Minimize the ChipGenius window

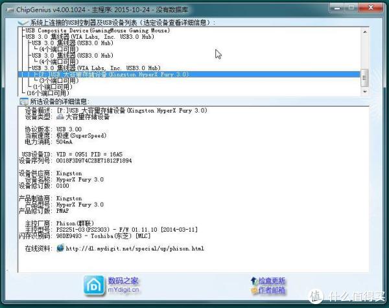[x=336, y=8]
